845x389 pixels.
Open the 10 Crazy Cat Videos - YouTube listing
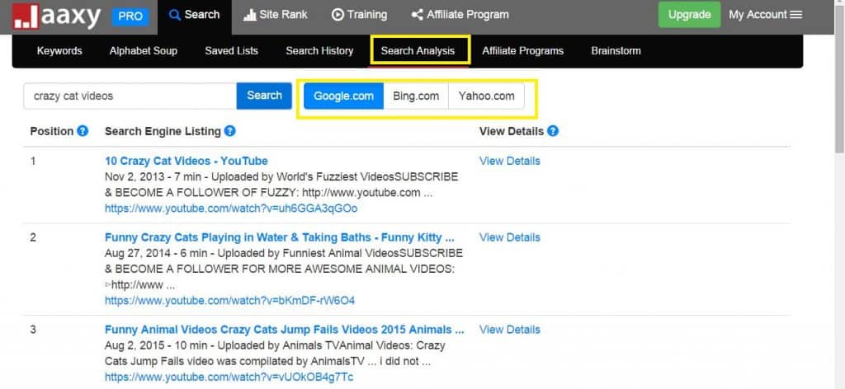[x=186, y=161]
